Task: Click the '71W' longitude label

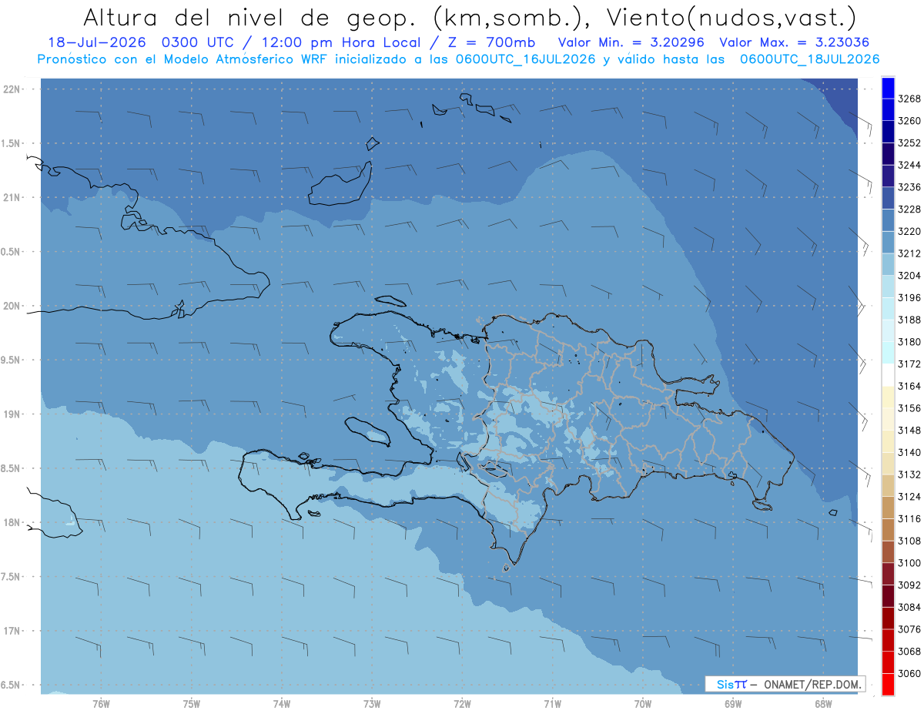Action: pos(552,704)
